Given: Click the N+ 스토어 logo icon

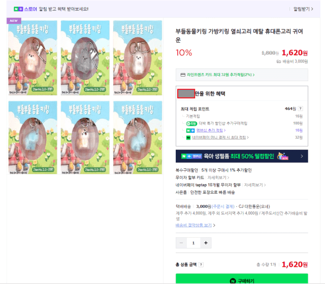Looking at the screenshot, I should pos(18,9).
